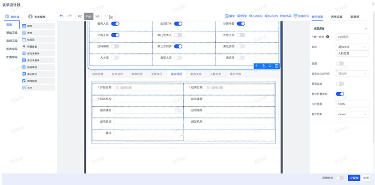Select the 图表字段 category

pos(12,49)
